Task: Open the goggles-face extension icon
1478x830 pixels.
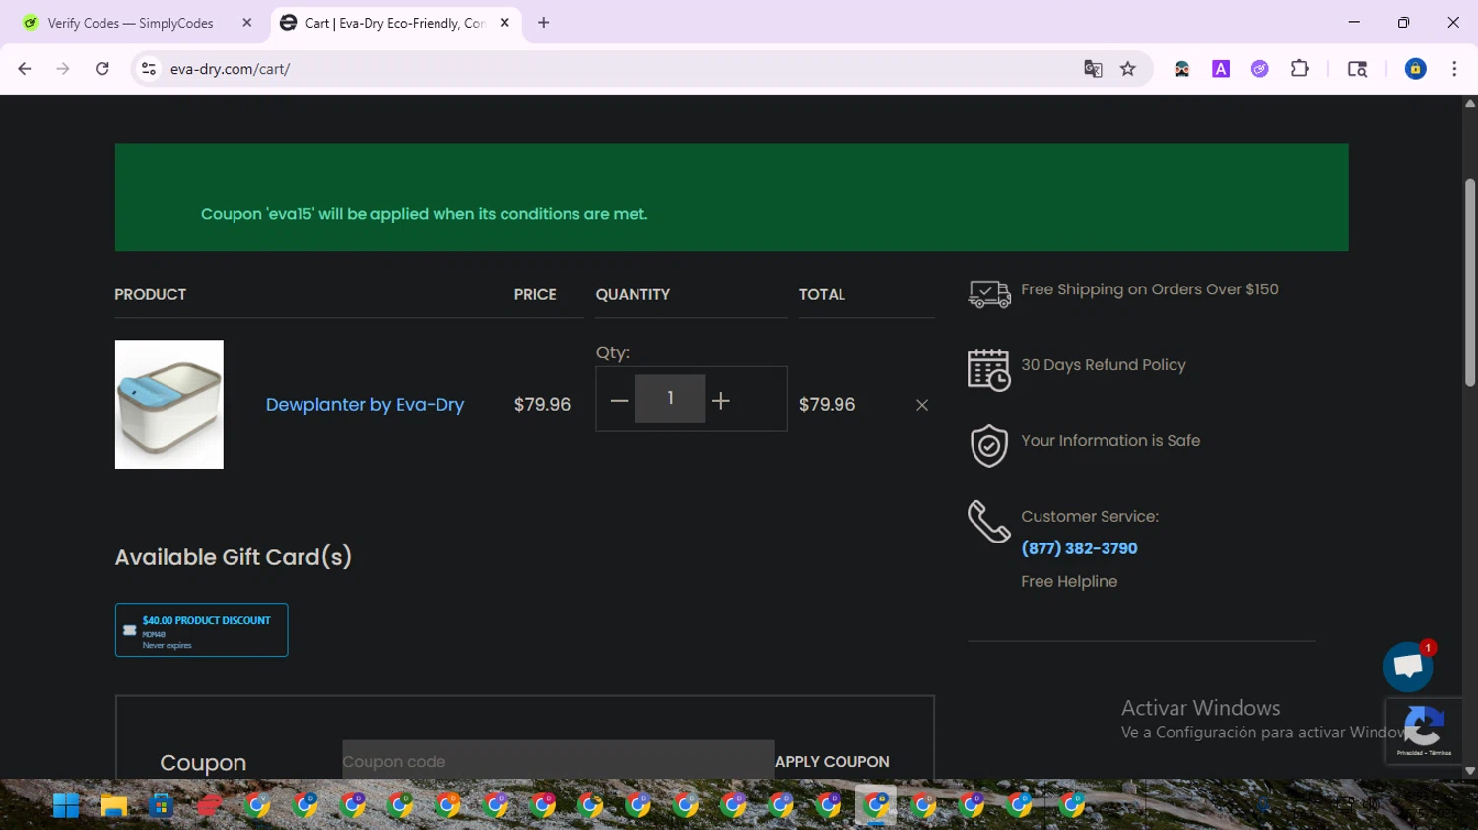Action: 1181,69
